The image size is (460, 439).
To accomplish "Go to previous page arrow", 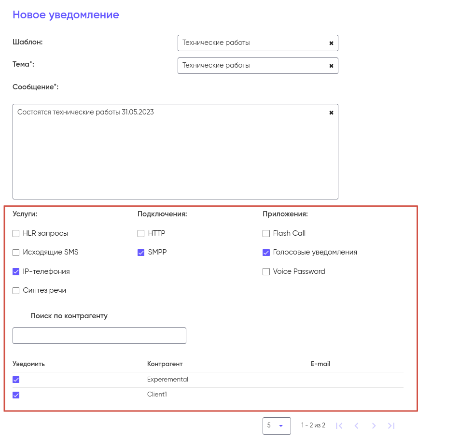I will point(356,425).
